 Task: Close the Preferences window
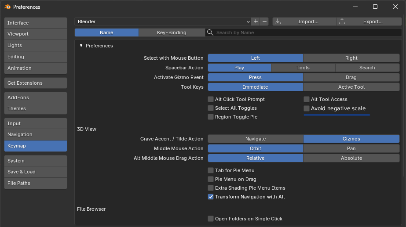(395, 7)
